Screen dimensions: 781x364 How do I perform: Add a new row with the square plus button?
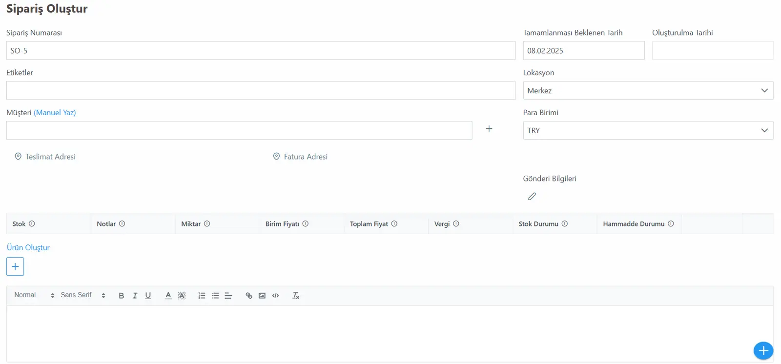(15, 266)
